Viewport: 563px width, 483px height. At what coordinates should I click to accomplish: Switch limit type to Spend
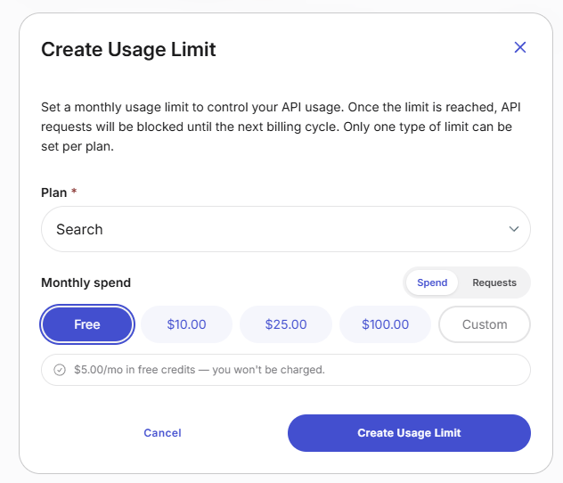(432, 282)
